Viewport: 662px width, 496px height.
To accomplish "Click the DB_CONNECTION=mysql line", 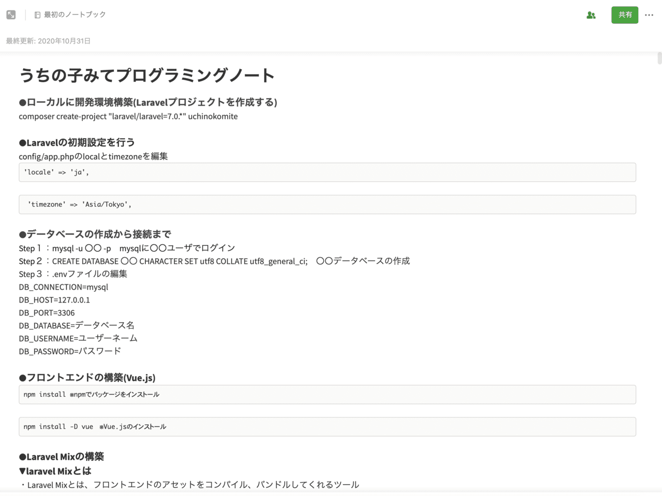I will (64, 287).
